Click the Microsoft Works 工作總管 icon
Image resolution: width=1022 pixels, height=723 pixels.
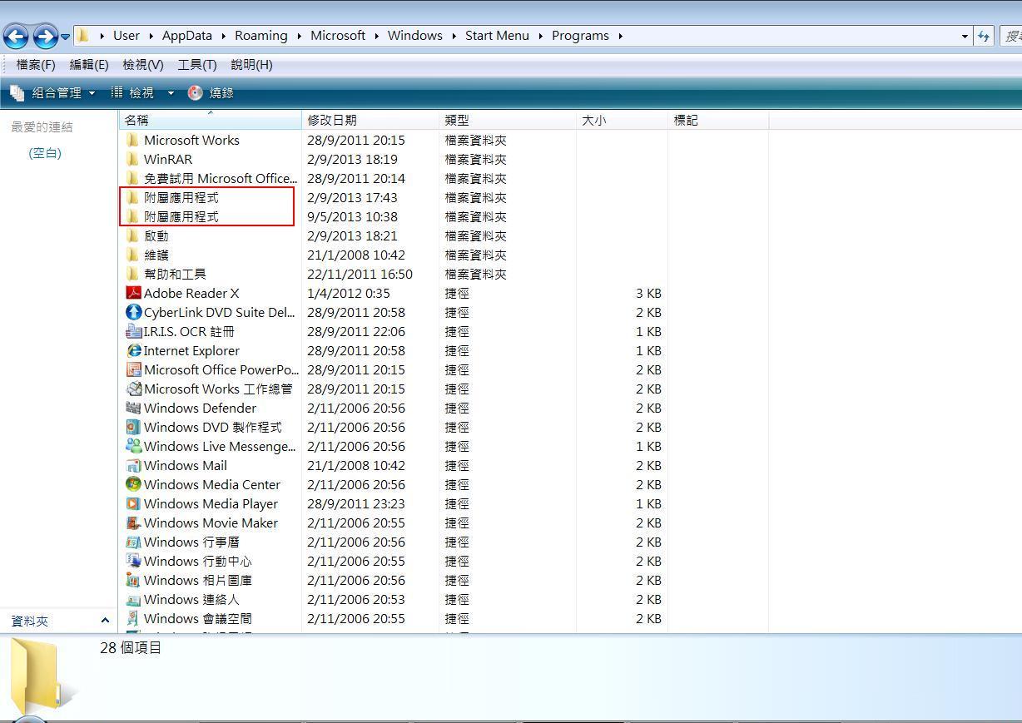tap(133, 389)
